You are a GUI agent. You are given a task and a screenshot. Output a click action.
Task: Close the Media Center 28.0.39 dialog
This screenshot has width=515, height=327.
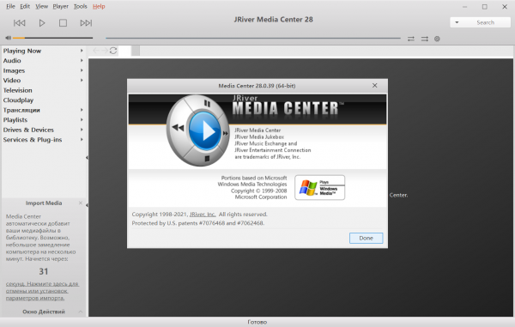click(375, 85)
